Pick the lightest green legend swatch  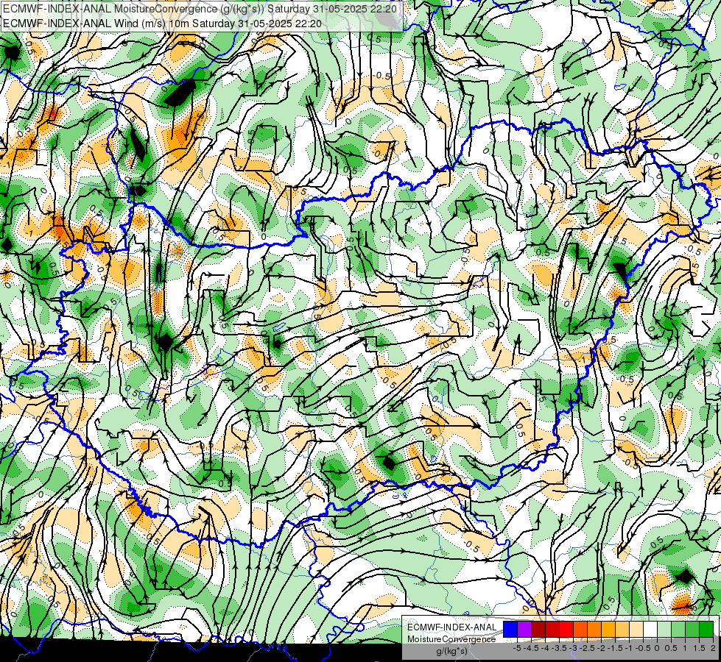664,630
